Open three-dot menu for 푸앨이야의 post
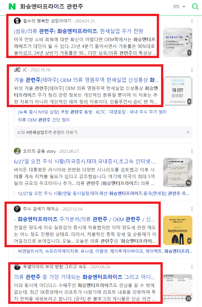Viewport: 202px width, 307px height. click(192, 267)
